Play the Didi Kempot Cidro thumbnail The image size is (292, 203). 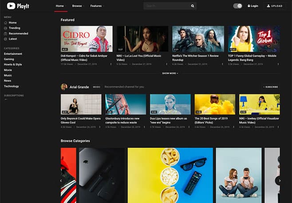point(87,39)
